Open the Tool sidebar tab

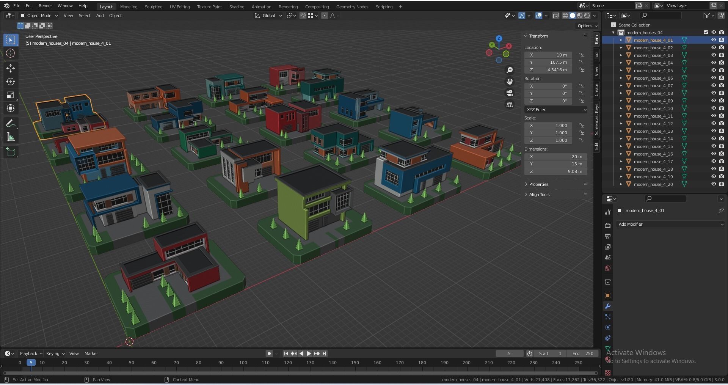(x=596, y=55)
